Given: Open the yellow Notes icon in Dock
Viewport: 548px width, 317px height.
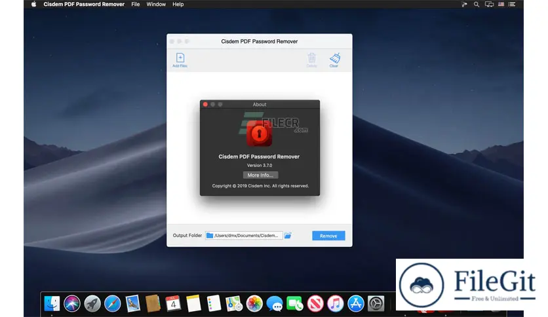Looking at the screenshot, I should point(193,303).
